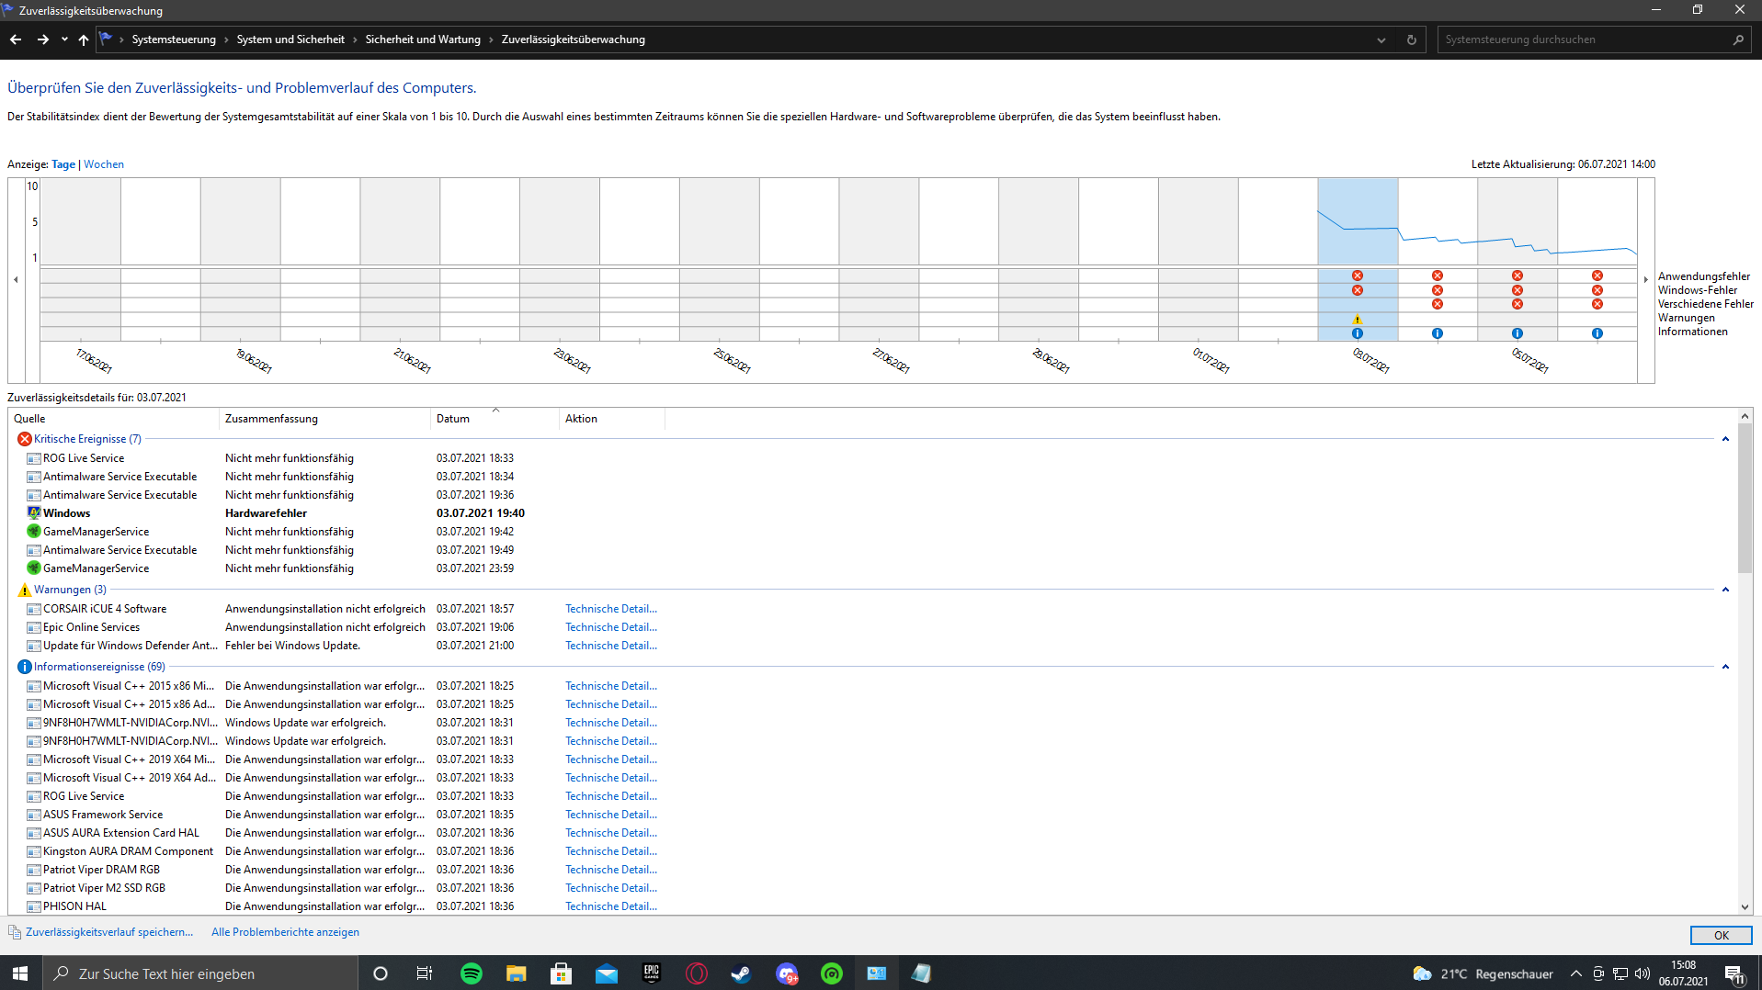Open Discord from the taskbar
Image resolution: width=1762 pixels, height=990 pixels.
tap(787, 973)
